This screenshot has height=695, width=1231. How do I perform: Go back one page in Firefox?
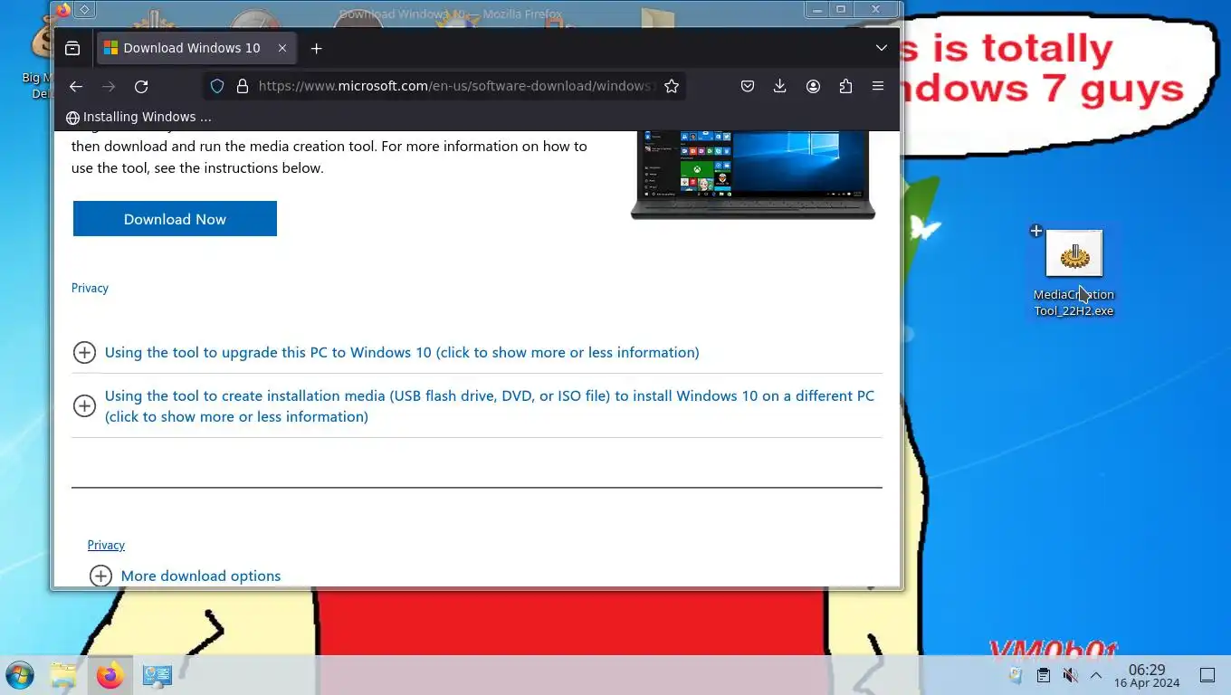tap(76, 86)
